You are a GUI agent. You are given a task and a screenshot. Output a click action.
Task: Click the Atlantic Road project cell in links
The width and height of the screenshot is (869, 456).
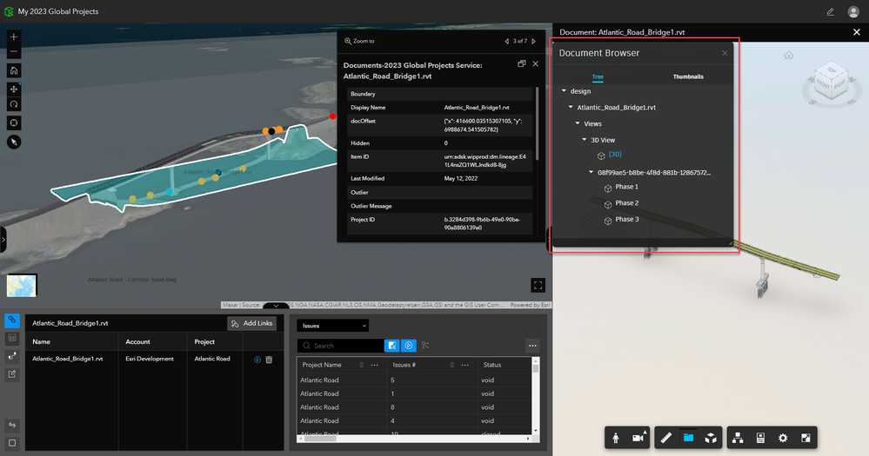pyautogui.click(x=212, y=359)
